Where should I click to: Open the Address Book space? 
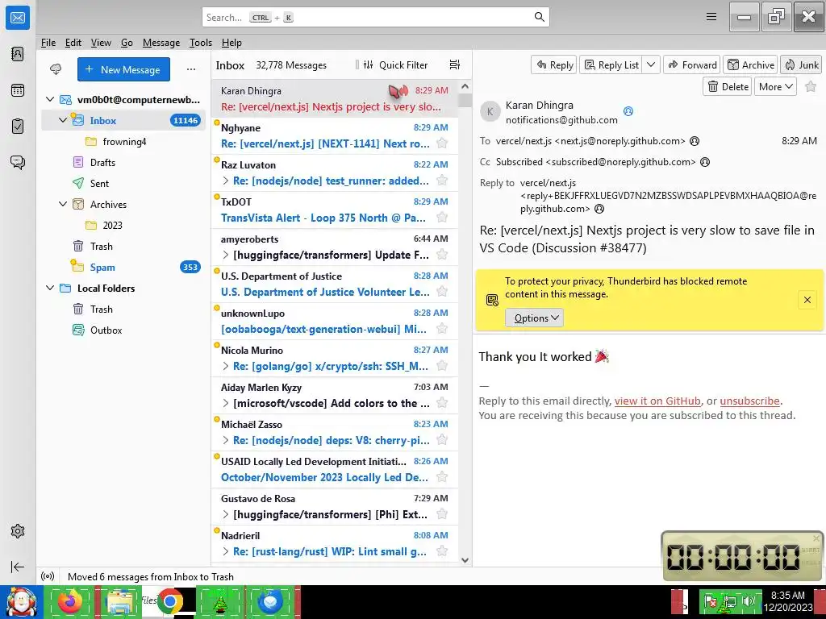[x=18, y=54]
